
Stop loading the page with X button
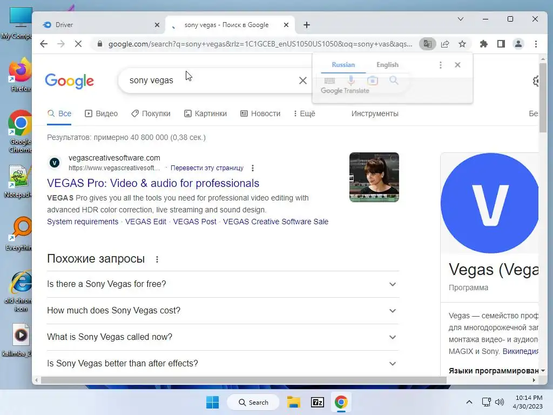(78, 44)
